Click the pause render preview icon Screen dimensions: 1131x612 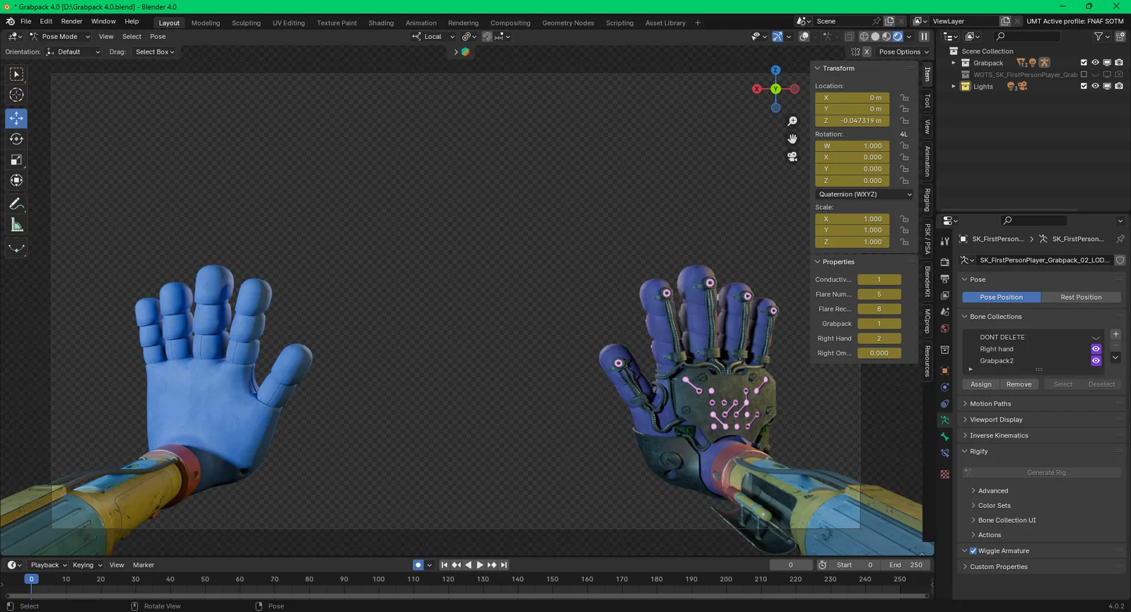click(x=925, y=37)
